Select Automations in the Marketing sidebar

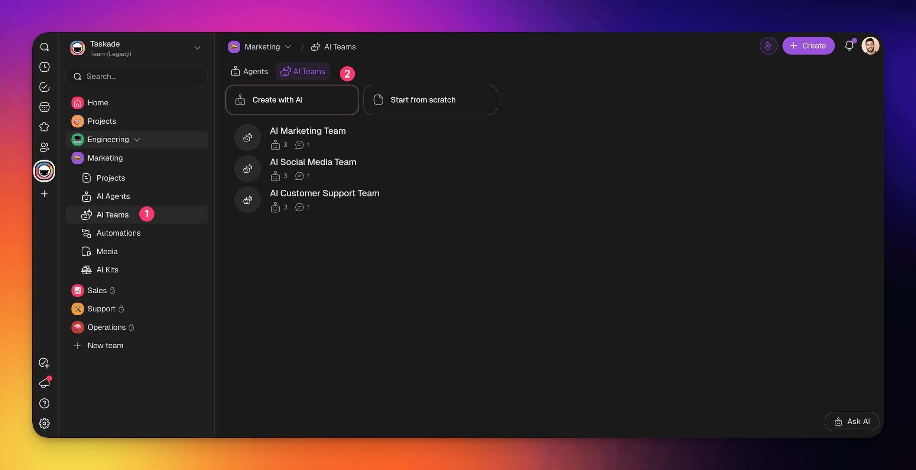(x=118, y=233)
